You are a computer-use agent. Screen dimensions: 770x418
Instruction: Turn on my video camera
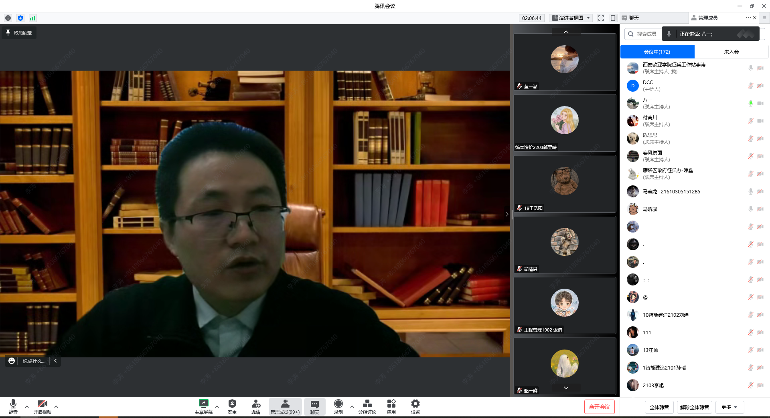click(42, 404)
